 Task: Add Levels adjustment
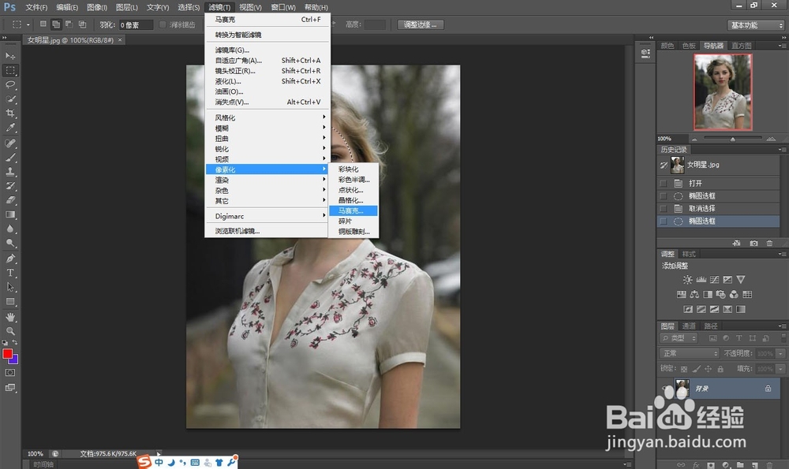coord(701,280)
